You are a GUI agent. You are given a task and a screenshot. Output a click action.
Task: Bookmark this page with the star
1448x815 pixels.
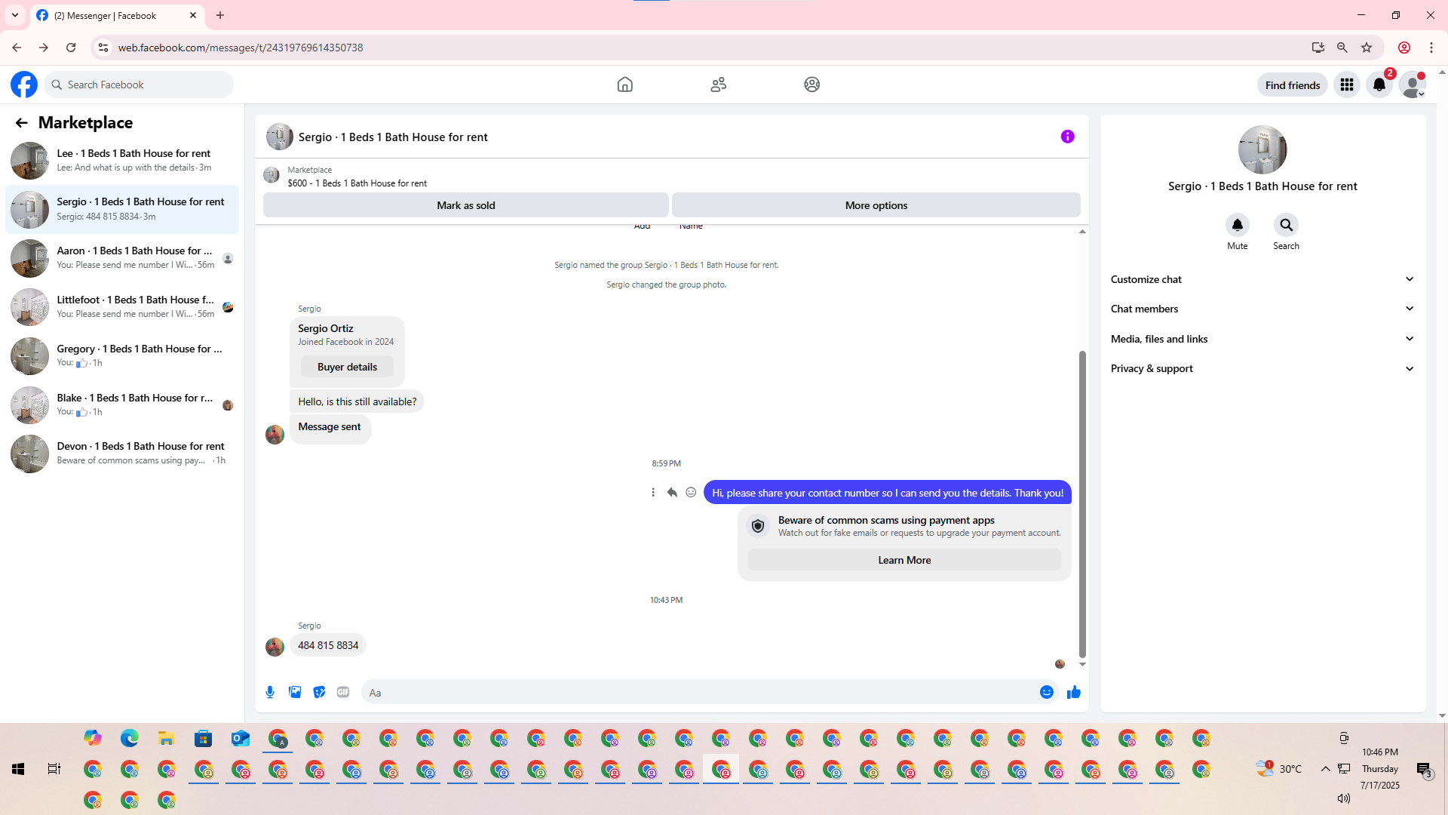[1367, 48]
